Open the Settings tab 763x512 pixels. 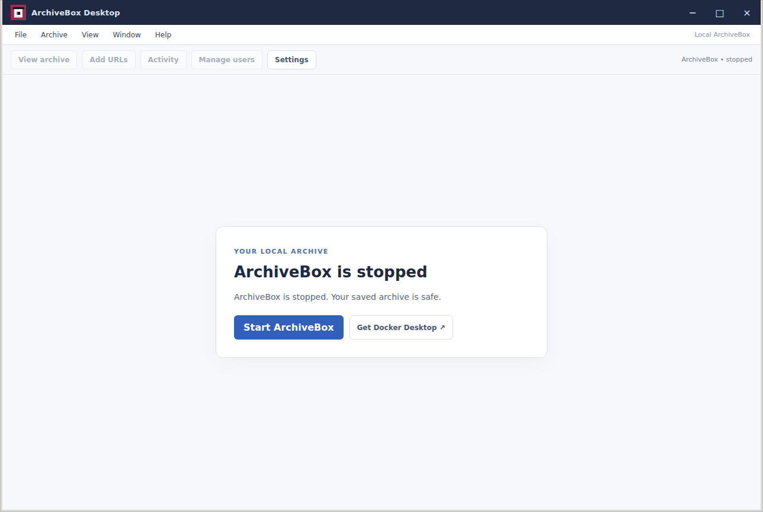coord(291,60)
